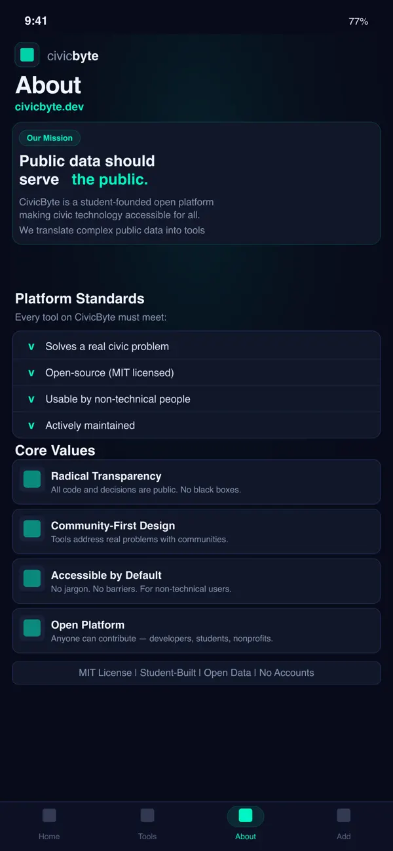This screenshot has height=851, width=393.
Task: Tap the Open Platform value icon
Action: [x=31, y=627]
